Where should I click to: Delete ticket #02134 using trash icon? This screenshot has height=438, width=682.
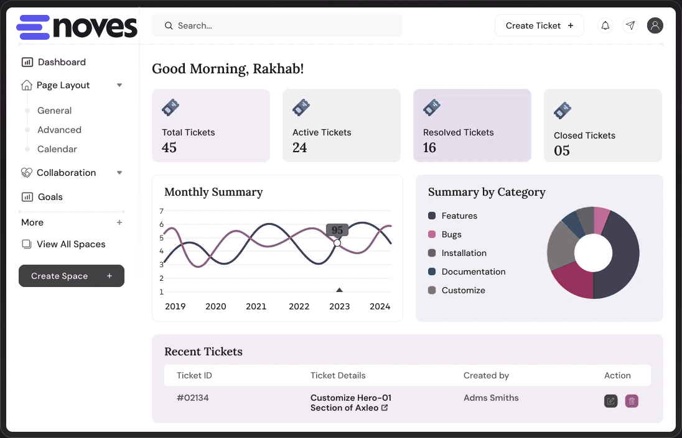point(632,401)
